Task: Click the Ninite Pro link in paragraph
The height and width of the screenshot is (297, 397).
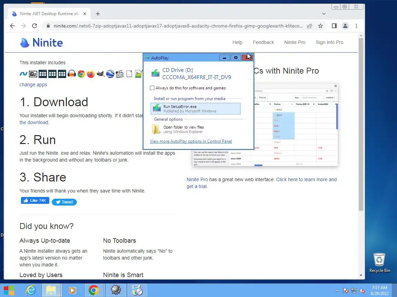Action: (x=197, y=179)
